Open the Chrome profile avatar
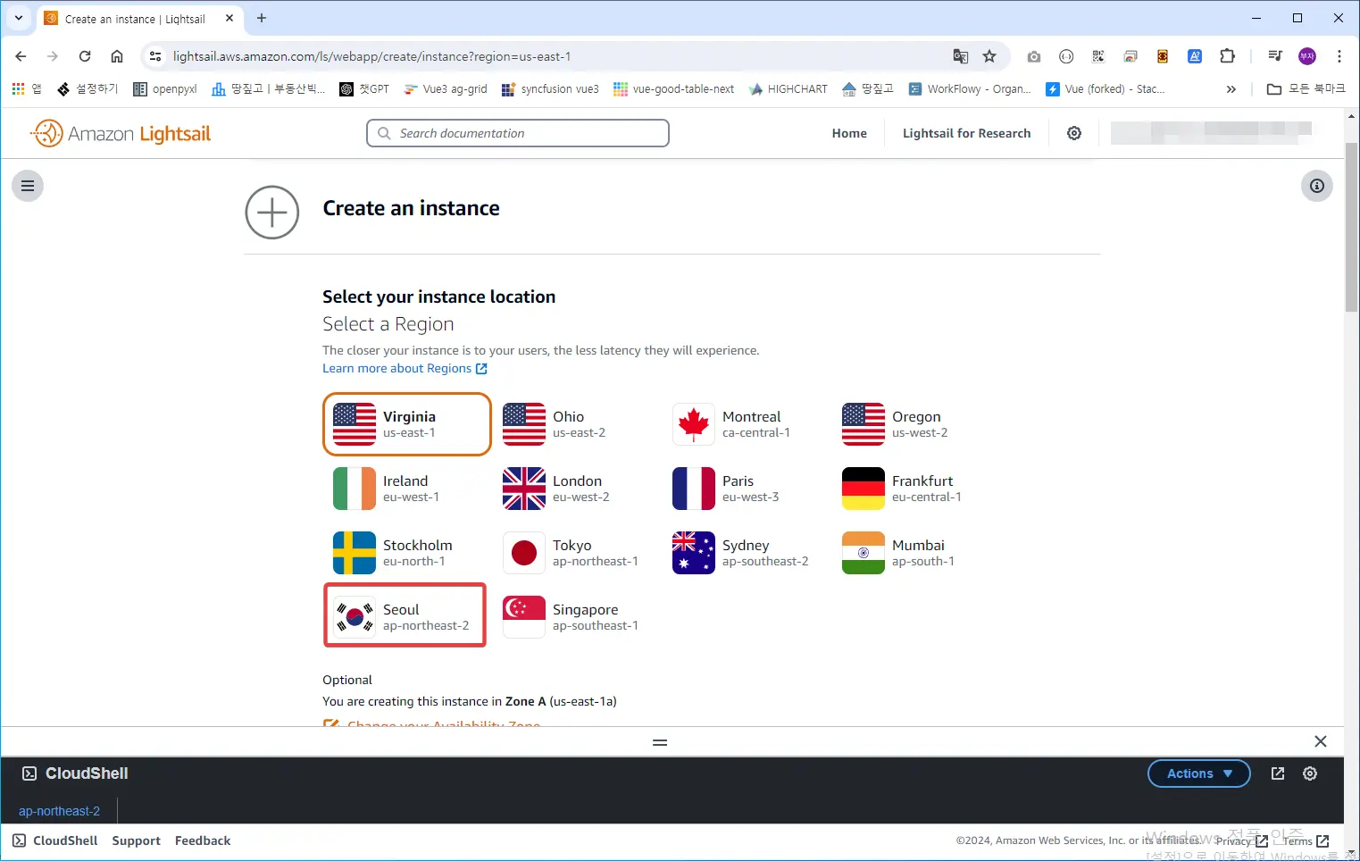This screenshot has height=861, width=1360. pos(1307,56)
